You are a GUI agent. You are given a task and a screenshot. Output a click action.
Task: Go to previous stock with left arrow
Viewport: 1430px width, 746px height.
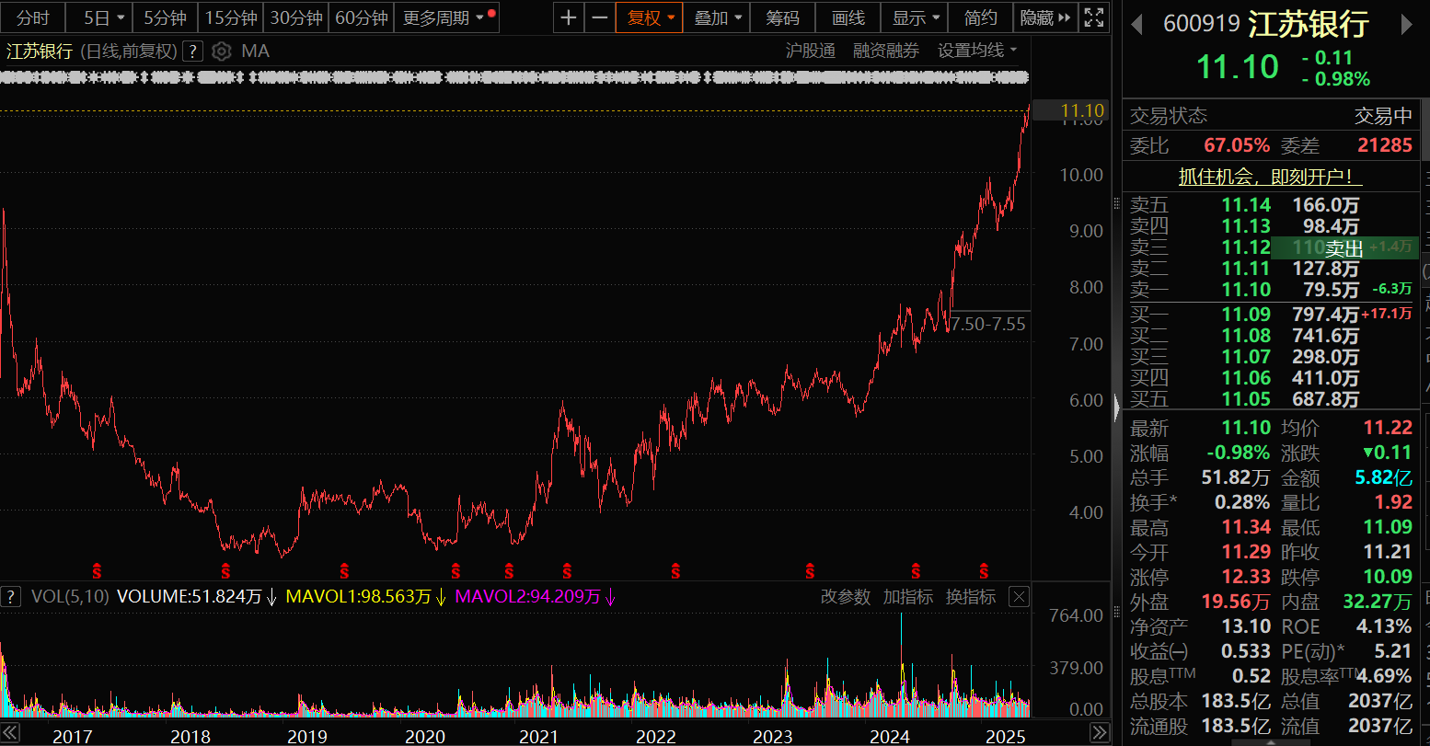tap(1137, 25)
